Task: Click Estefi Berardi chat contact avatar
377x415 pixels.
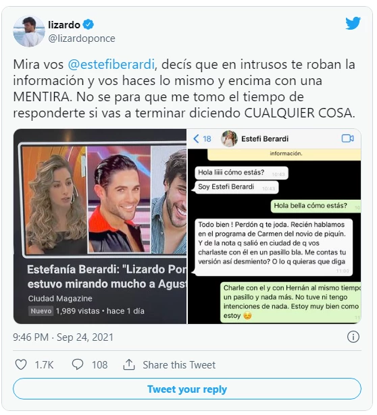Action: click(x=229, y=138)
